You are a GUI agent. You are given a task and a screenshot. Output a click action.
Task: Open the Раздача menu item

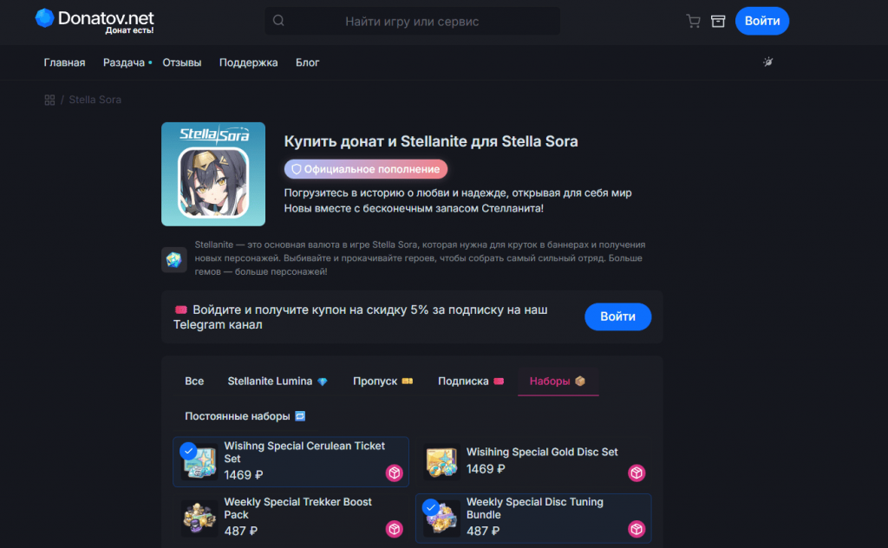(124, 62)
